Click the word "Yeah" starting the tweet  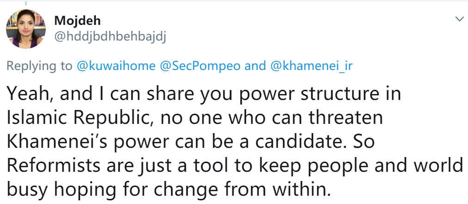coord(26,95)
